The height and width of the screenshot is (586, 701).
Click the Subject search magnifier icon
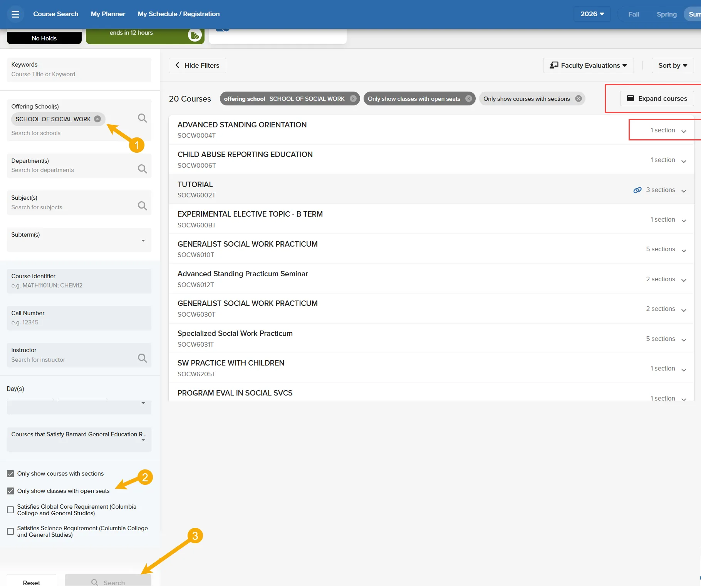(143, 206)
